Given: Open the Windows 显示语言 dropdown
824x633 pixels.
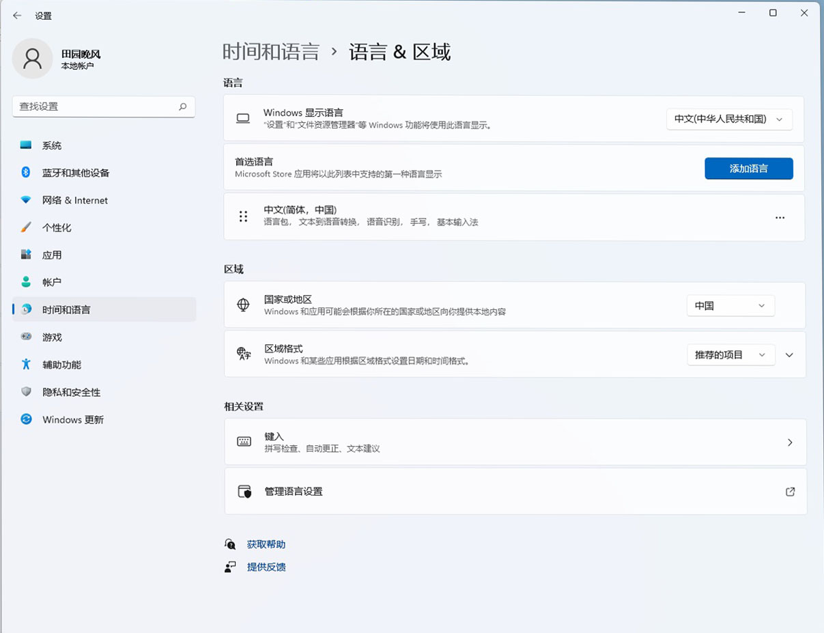Looking at the screenshot, I should (729, 119).
